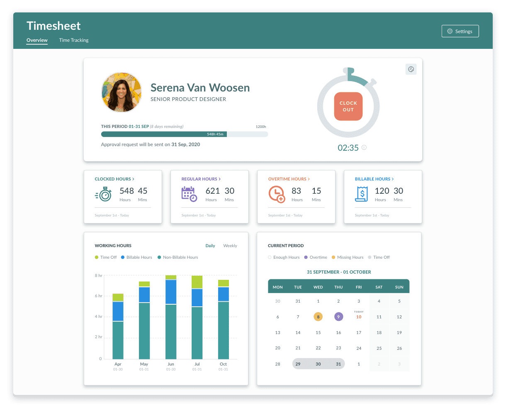
Task: Switch the Working Hours chart to Weekly
Action: tap(230, 245)
